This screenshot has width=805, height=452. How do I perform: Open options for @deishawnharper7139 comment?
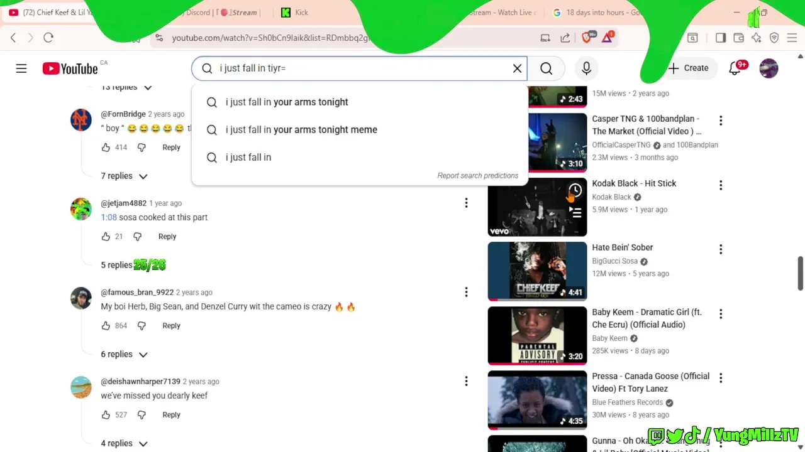point(466,381)
